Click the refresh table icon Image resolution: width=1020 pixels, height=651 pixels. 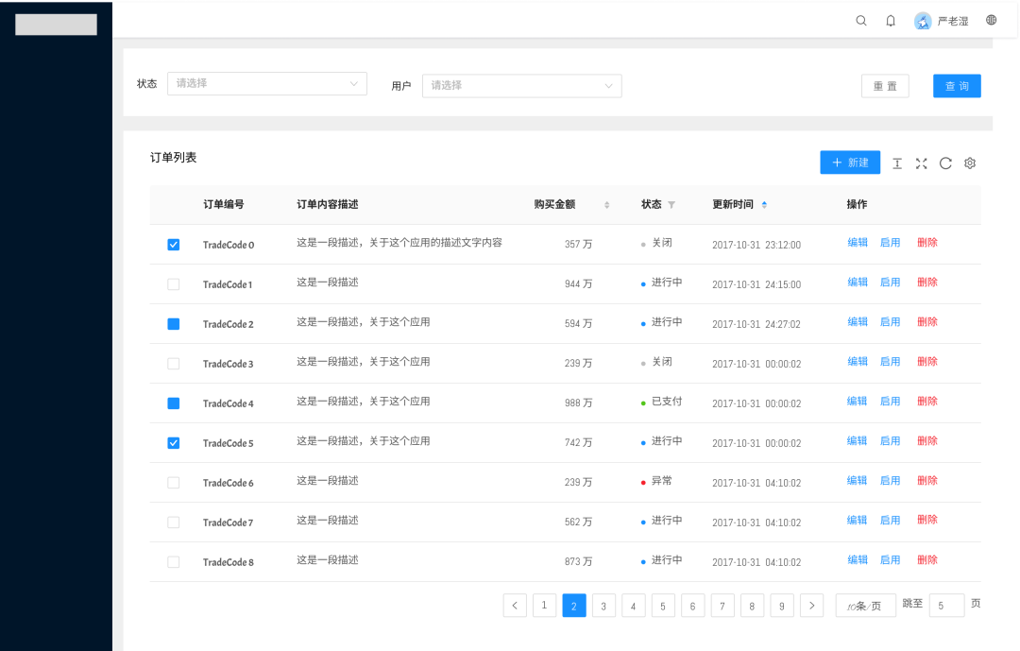click(945, 163)
